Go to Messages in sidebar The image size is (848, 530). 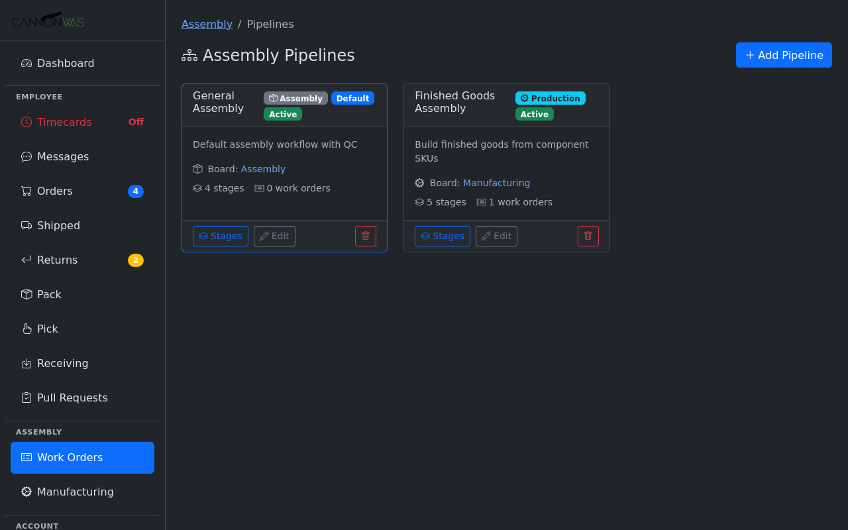tap(63, 156)
